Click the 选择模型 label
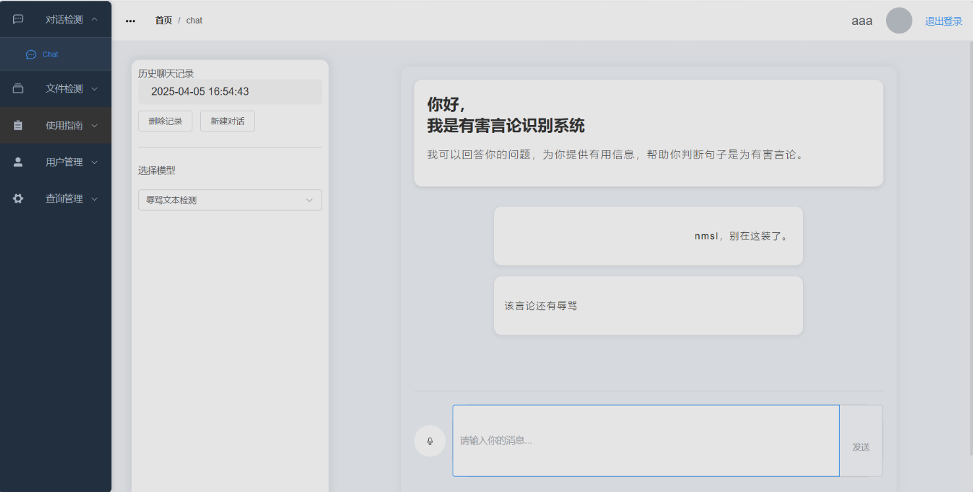Viewport: 973px width, 492px height. point(157,170)
